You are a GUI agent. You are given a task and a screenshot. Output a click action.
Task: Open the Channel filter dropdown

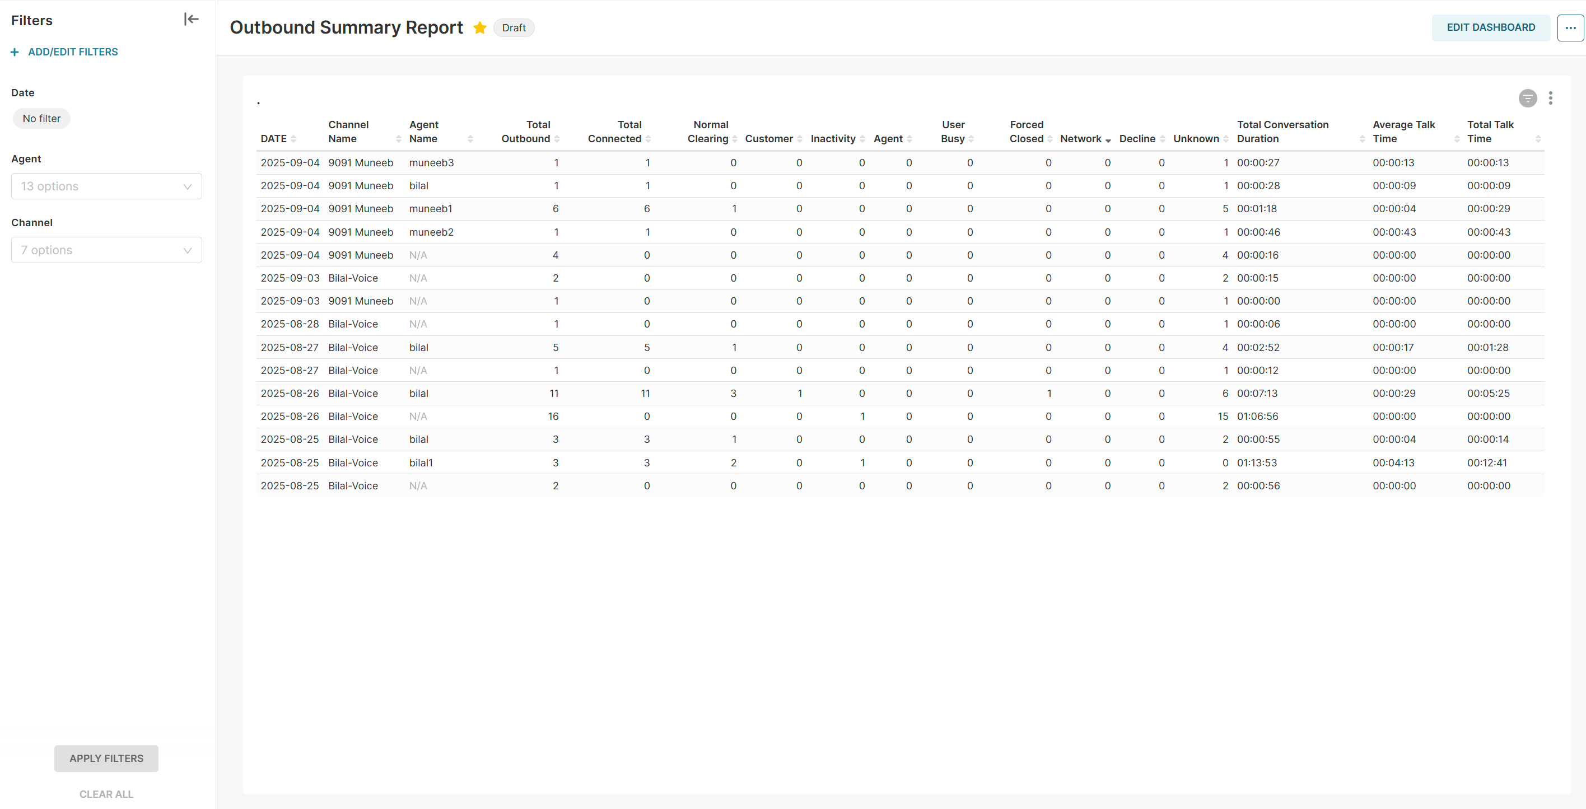click(x=106, y=250)
